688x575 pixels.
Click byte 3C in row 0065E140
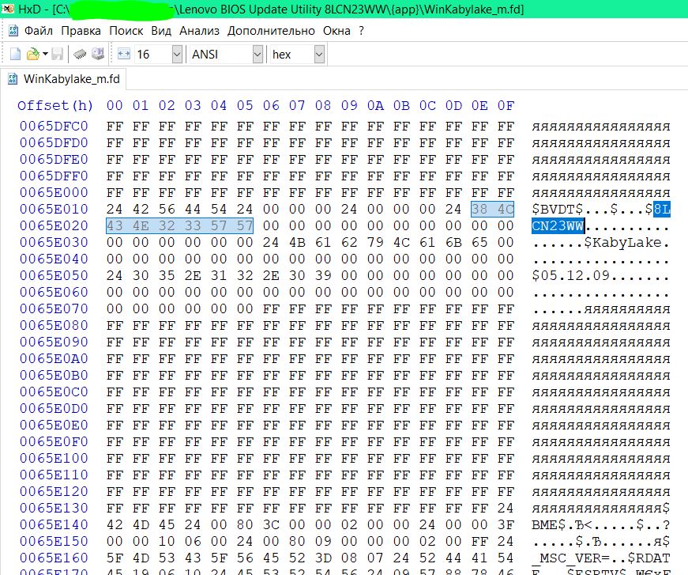pyautogui.click(x=271, y=524)
